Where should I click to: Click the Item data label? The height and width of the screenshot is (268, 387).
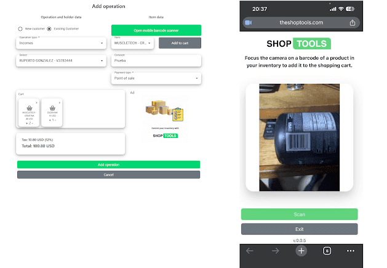156,17
